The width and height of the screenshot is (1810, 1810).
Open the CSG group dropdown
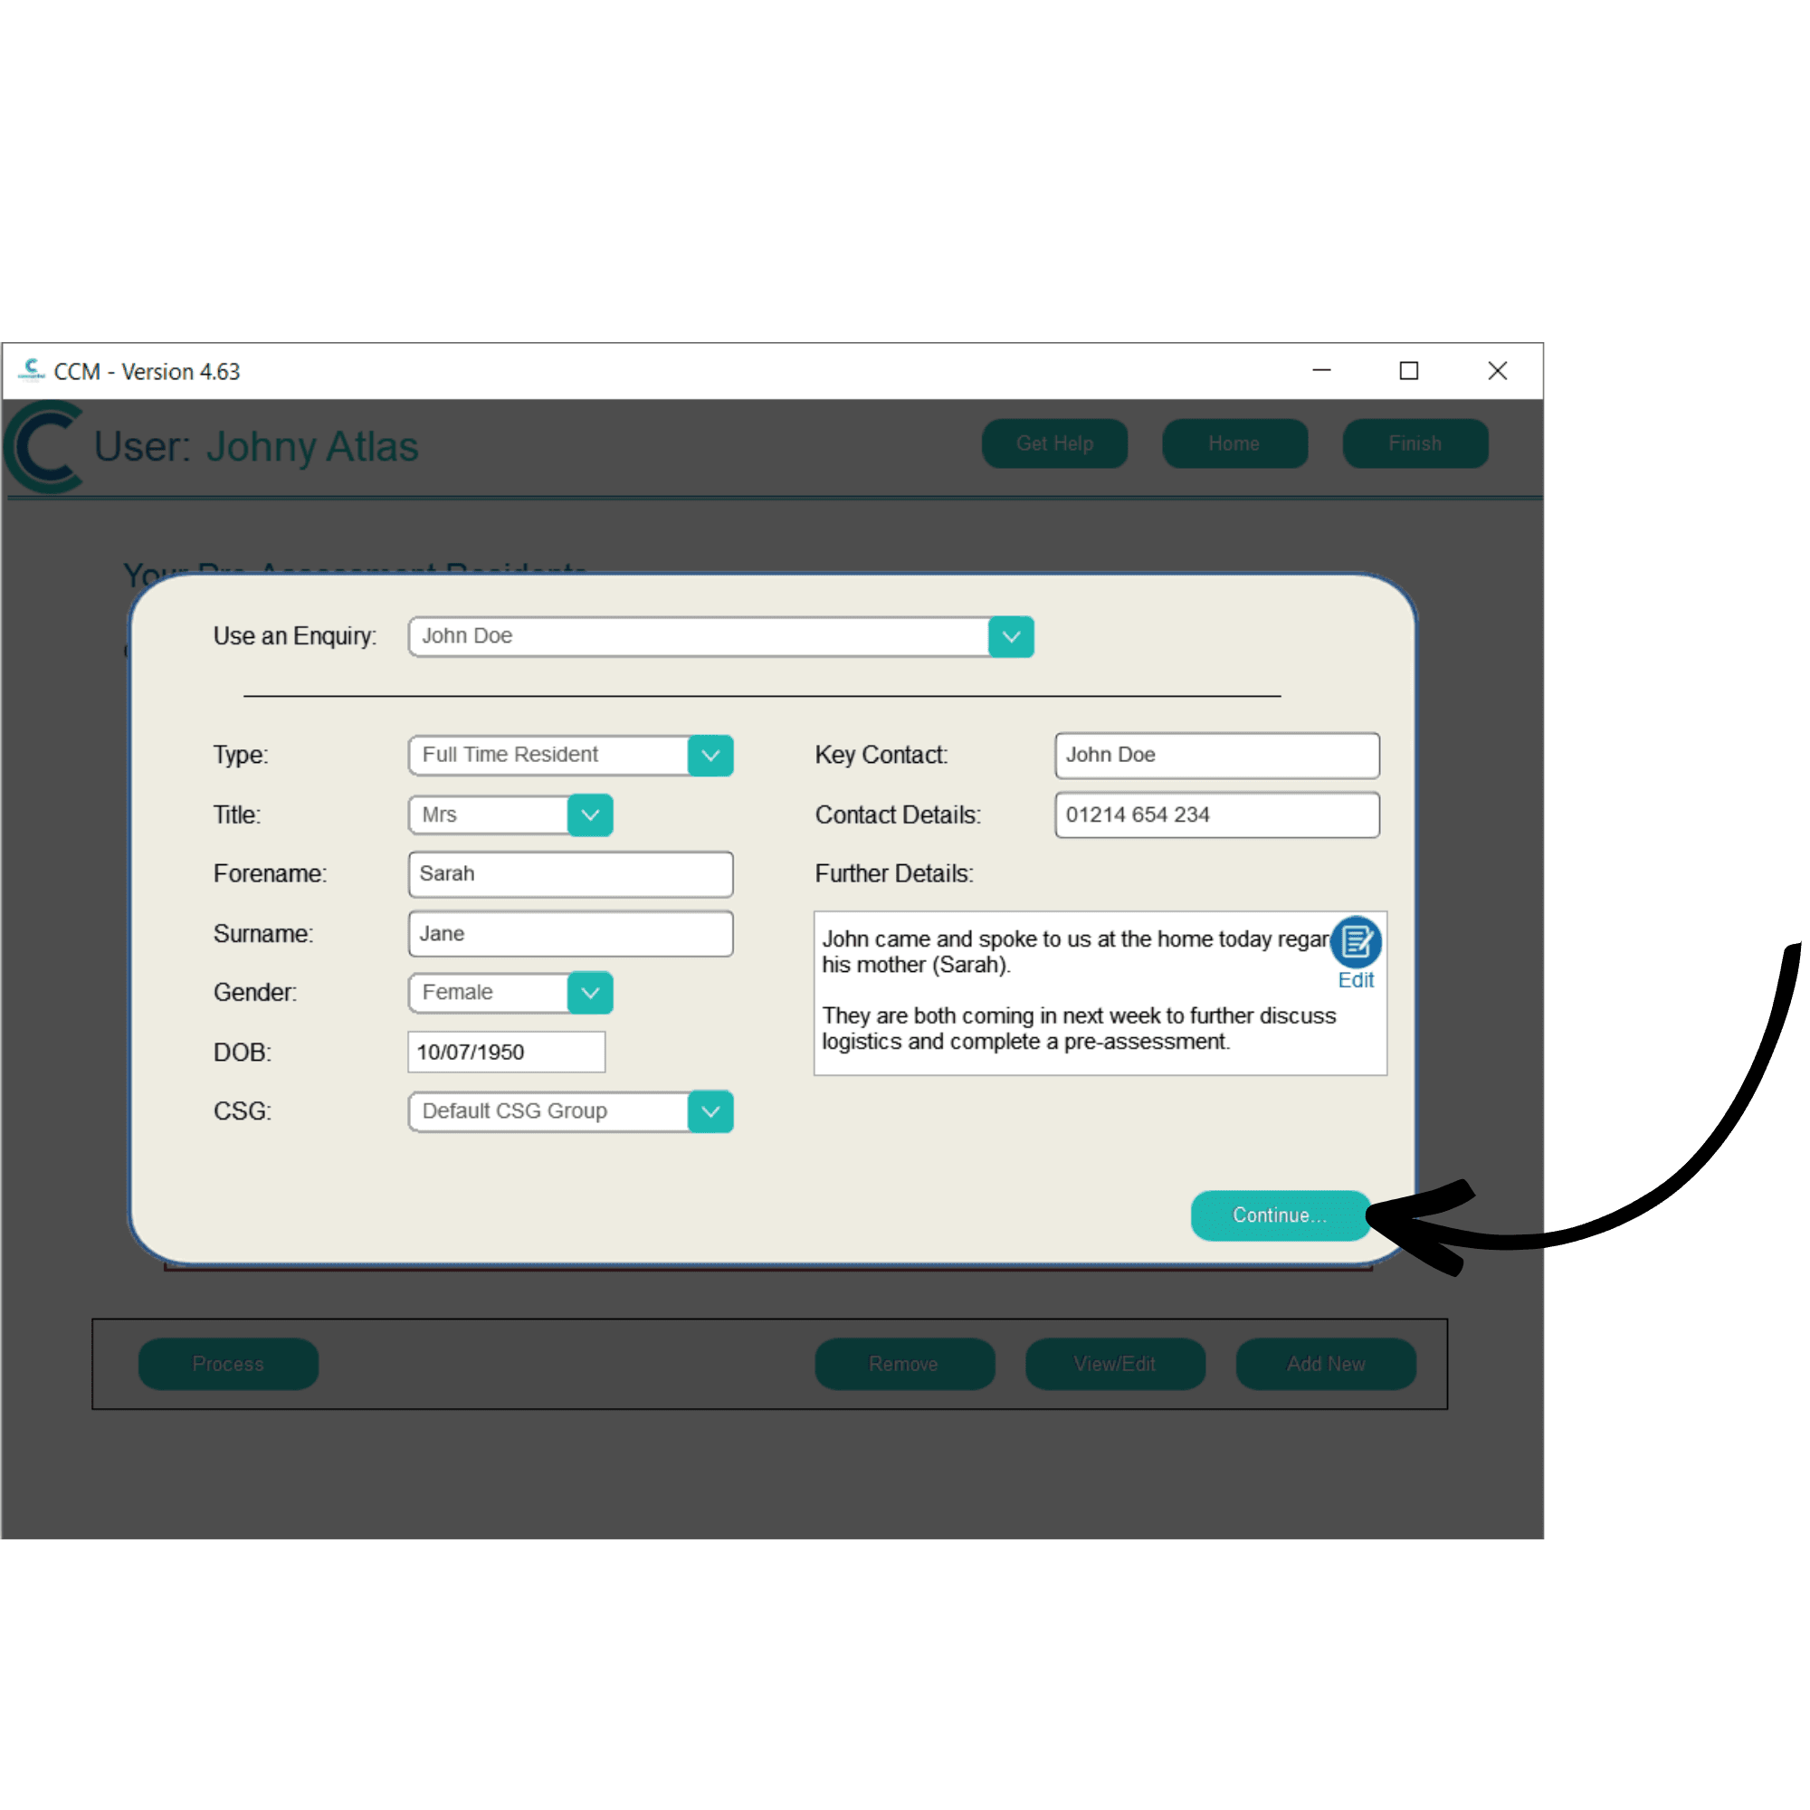(710, 1112)
